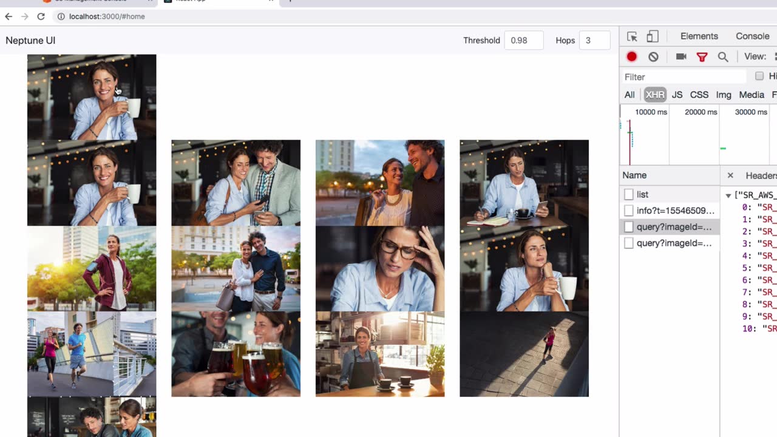Open photo of lone runner on pavement

(524, 354)
